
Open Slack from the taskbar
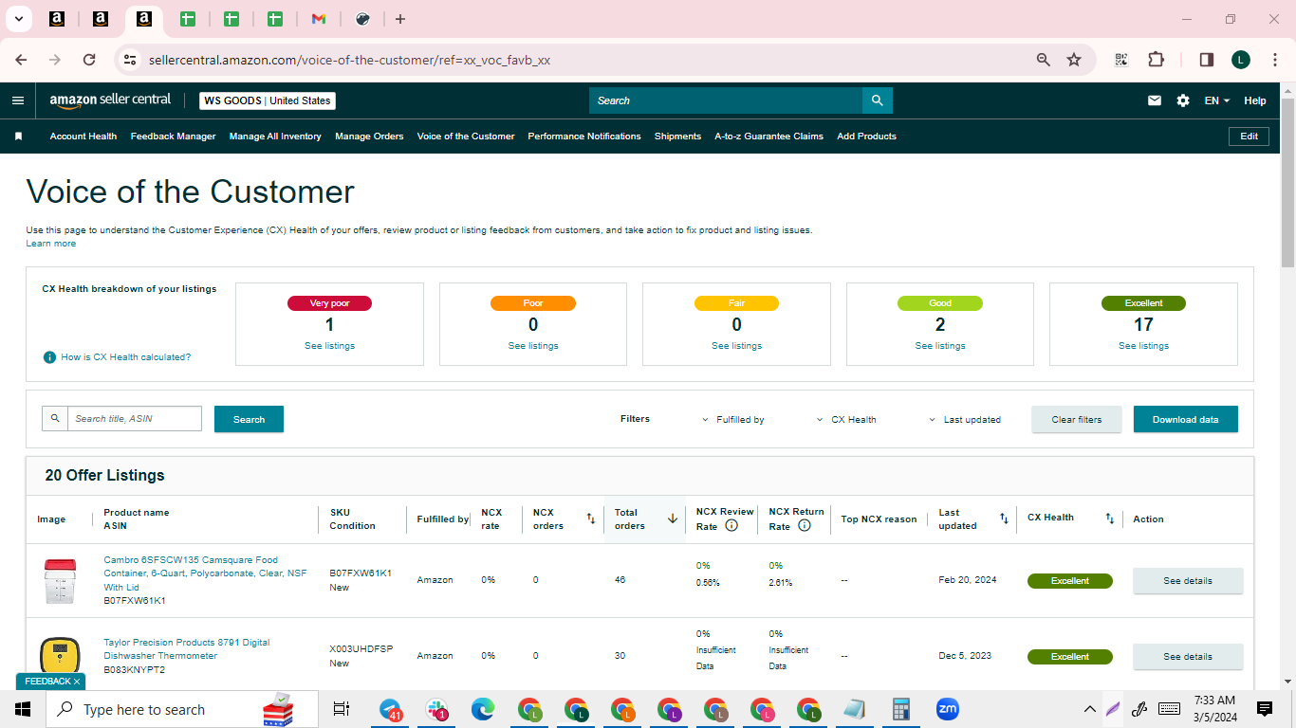[437, 709]
